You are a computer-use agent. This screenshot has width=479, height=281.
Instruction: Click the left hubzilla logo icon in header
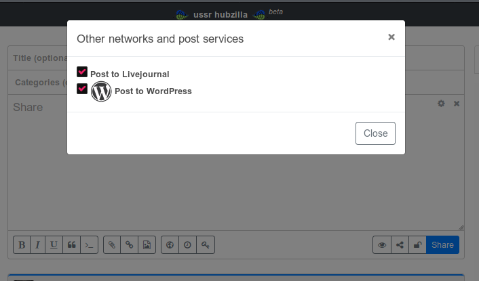pyautogui.click(x=182, y=15)
